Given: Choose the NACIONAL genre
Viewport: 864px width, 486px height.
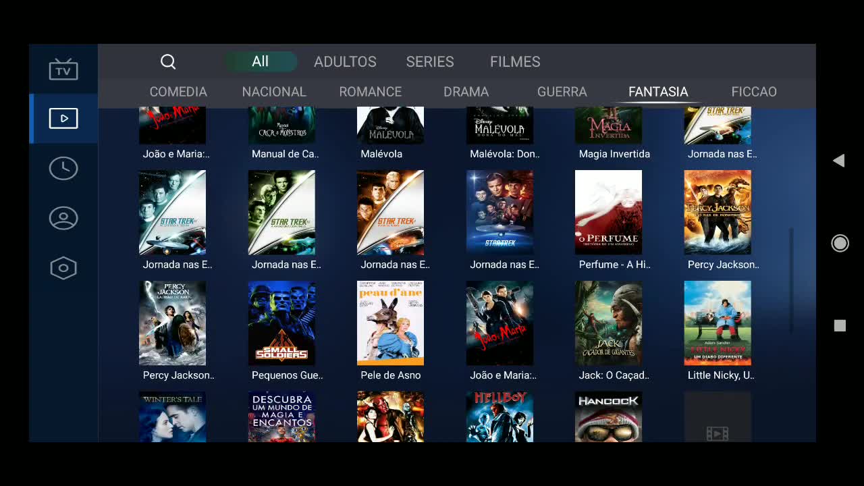Looking at the screenshot, I should (x=274, y=92).
